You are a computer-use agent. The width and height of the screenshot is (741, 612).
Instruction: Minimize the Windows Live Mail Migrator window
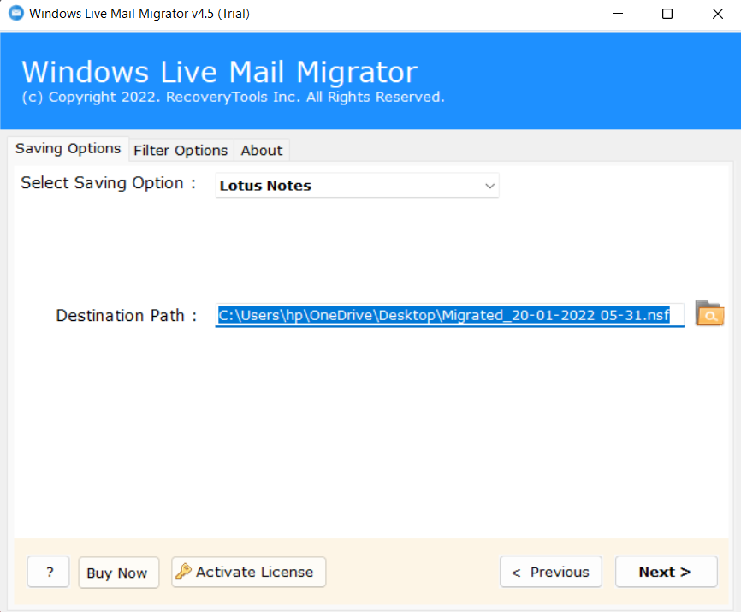(618, 14)
